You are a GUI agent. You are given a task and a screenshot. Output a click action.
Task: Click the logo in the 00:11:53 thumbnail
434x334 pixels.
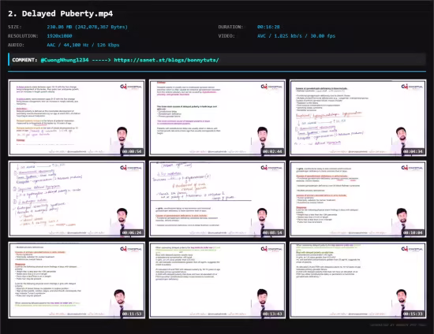point(131,249)
